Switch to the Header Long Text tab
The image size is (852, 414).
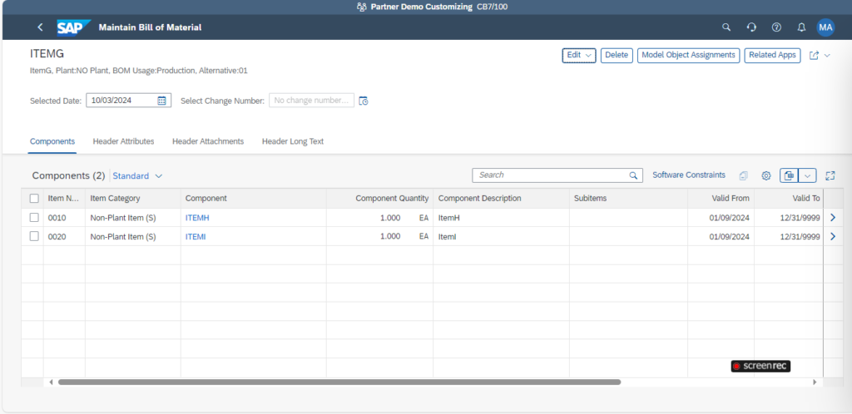[x=293, y=141]
